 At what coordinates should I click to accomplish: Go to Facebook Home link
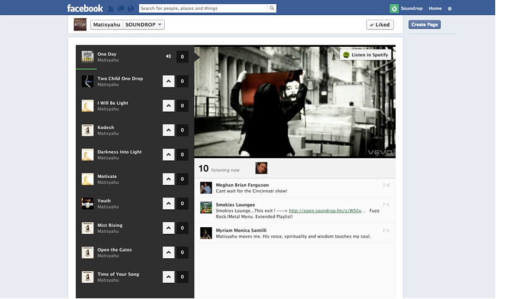coord(435,8)
